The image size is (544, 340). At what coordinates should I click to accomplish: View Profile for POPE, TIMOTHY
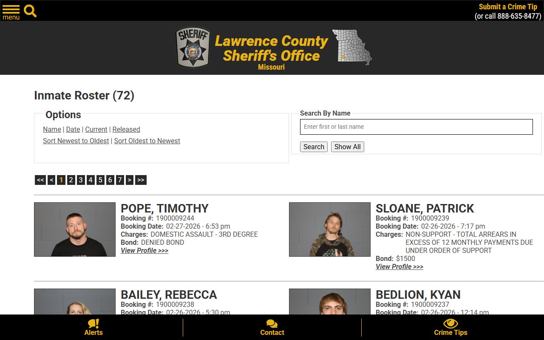[x=144, y=250]
